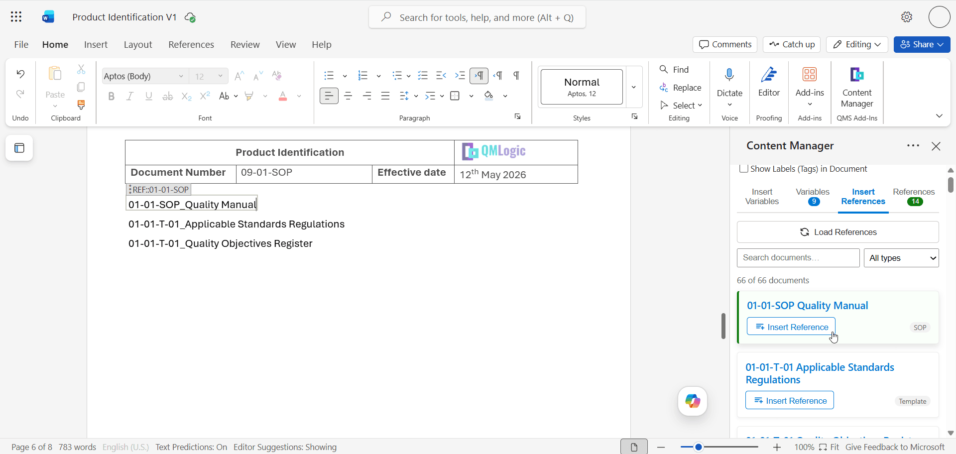Open the File menu
Viewport: 956px width, 454px height.
click(21, 44)
